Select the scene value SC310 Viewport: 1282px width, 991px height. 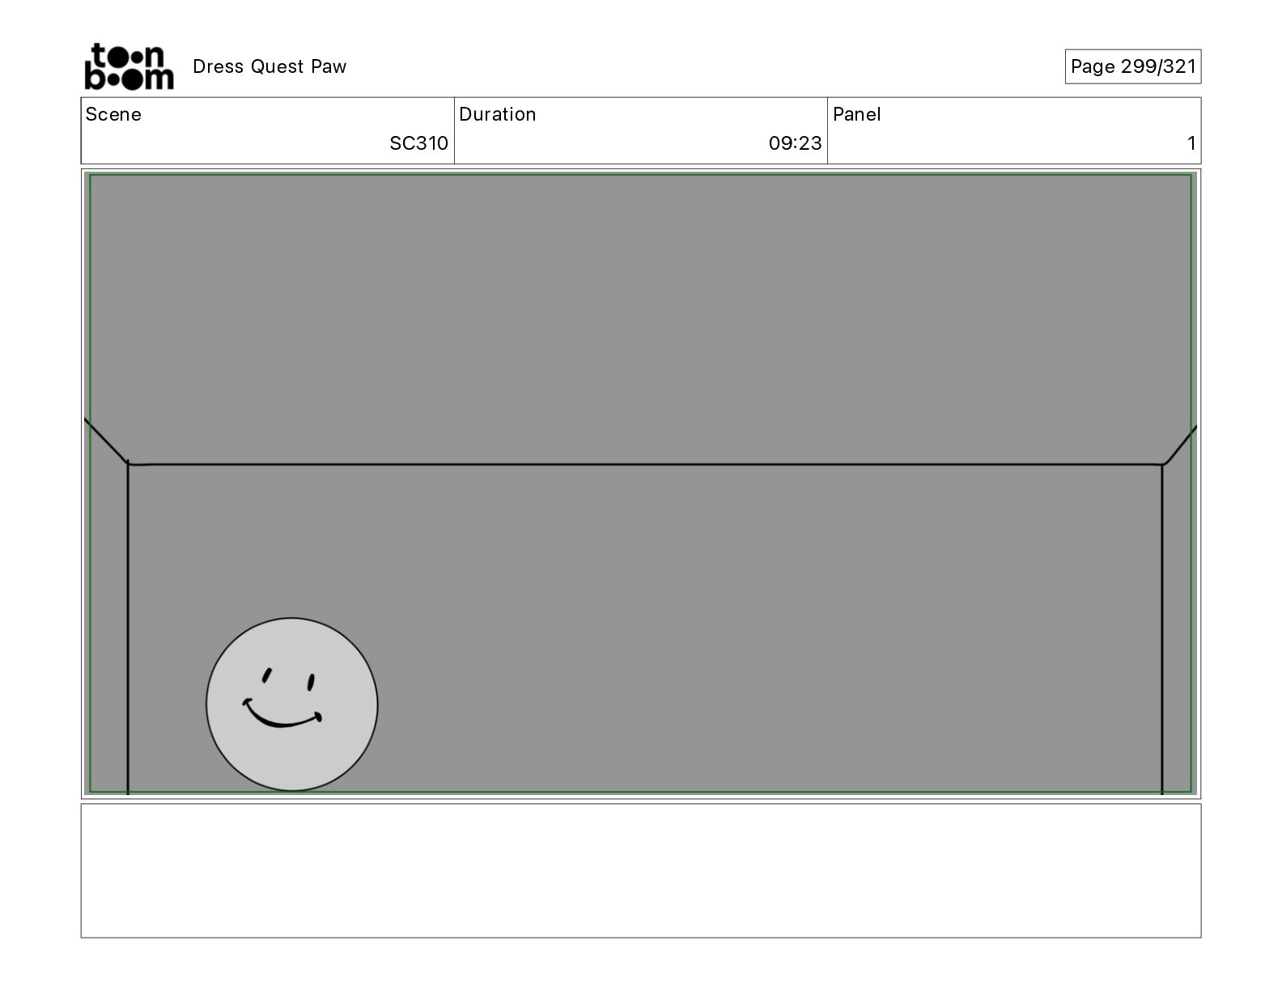(x=418, y=143)
